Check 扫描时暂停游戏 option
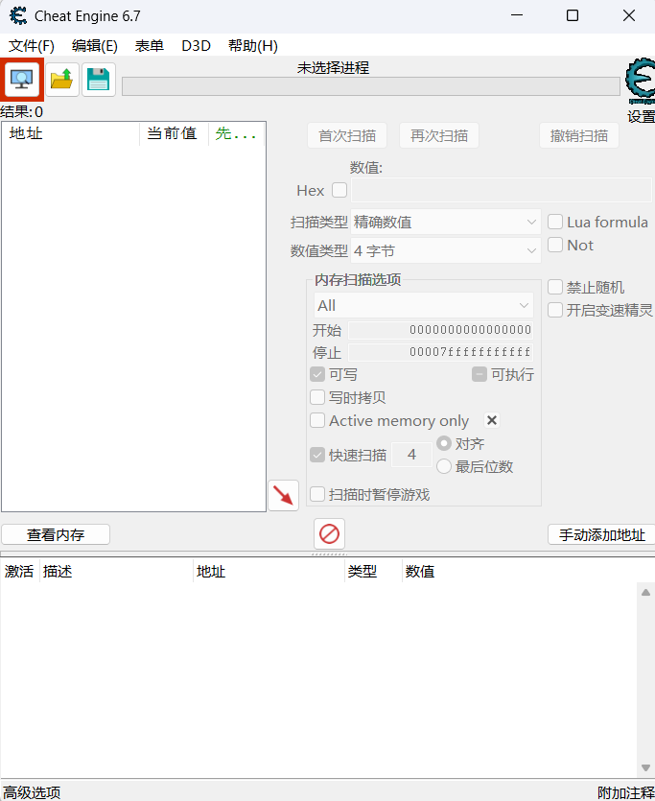Image resolution: width=655 pixels, height=801 pixels. coord(317,494)
